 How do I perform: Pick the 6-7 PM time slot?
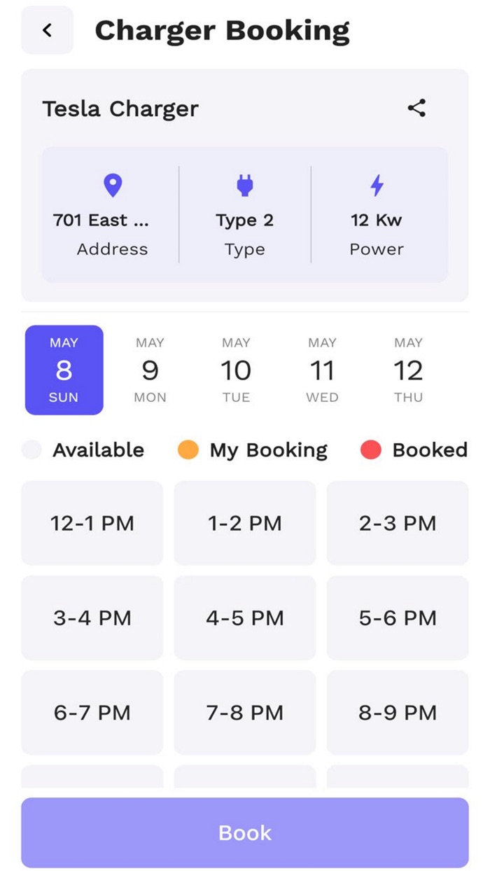[x=92, y=712]
